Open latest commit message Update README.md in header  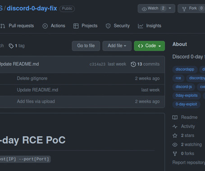click(x=19, y=64)
